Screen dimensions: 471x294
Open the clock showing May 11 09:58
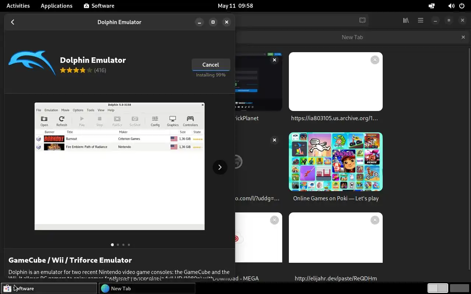coord(235,6)
